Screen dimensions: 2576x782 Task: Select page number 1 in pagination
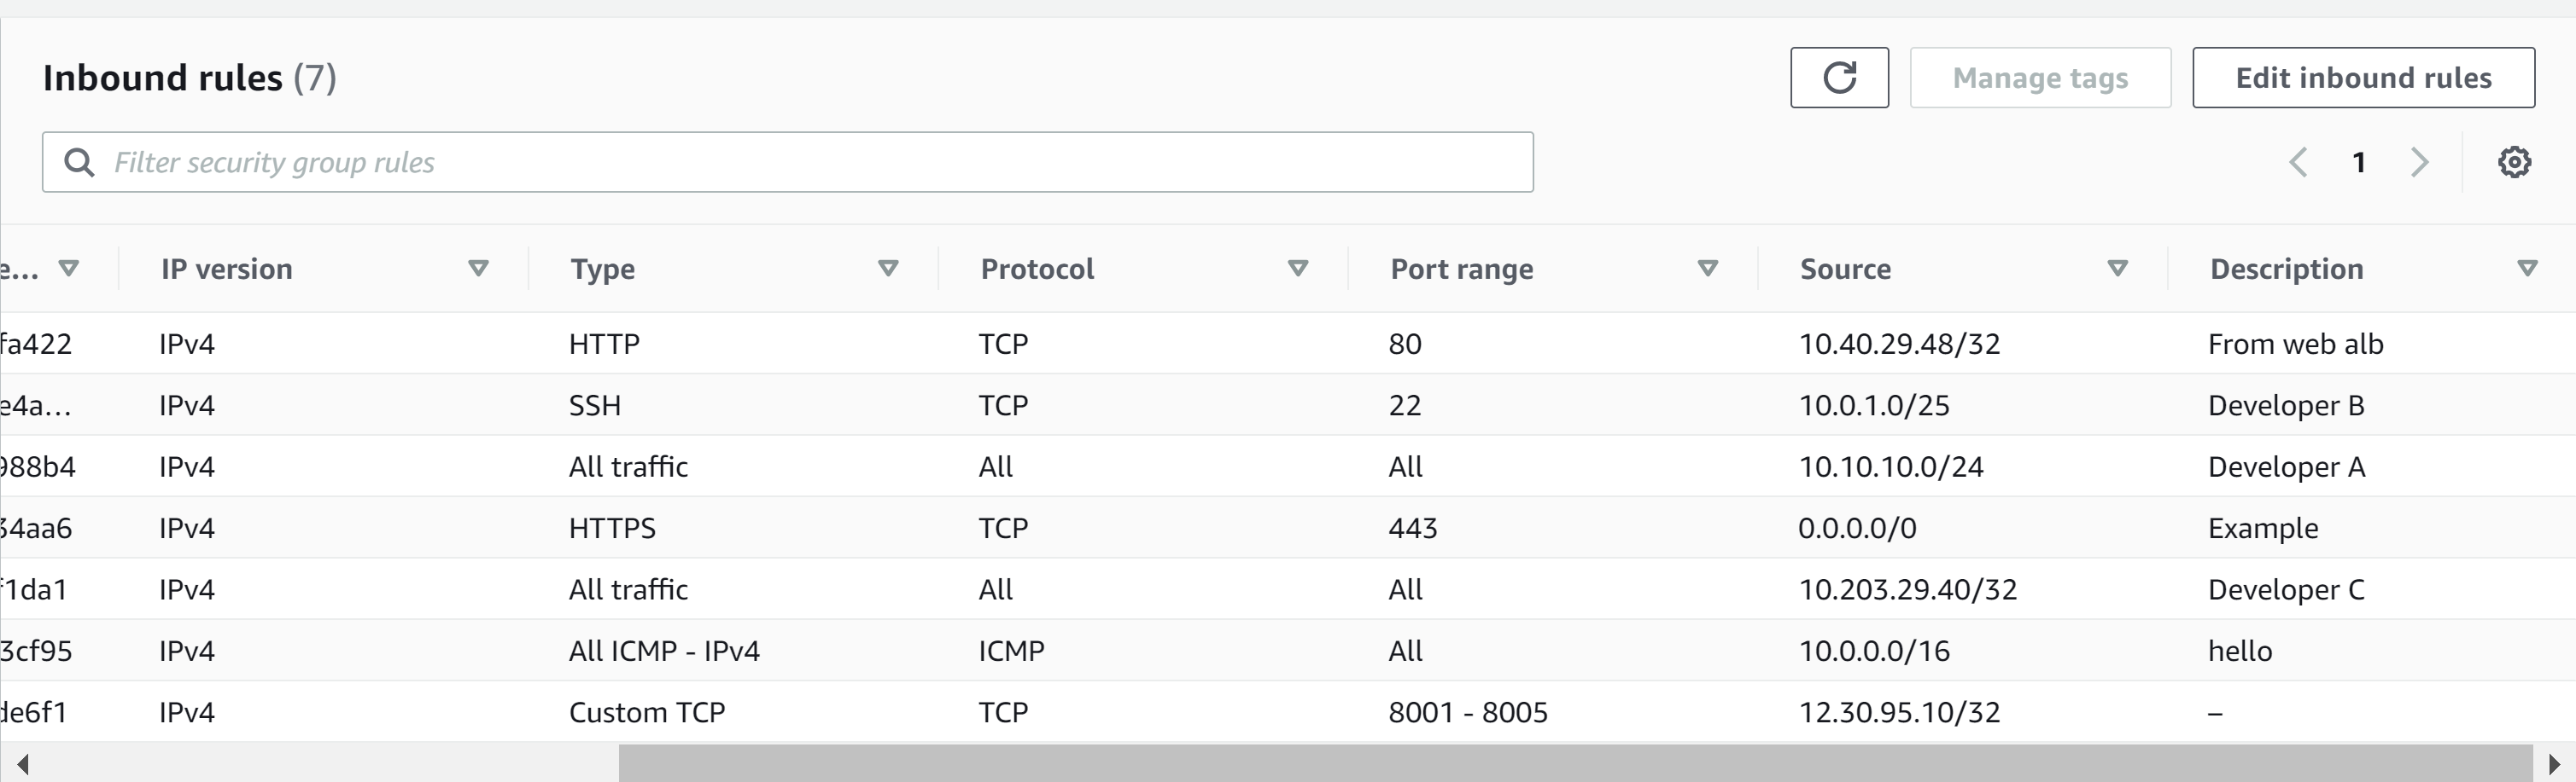point(2359,162)
